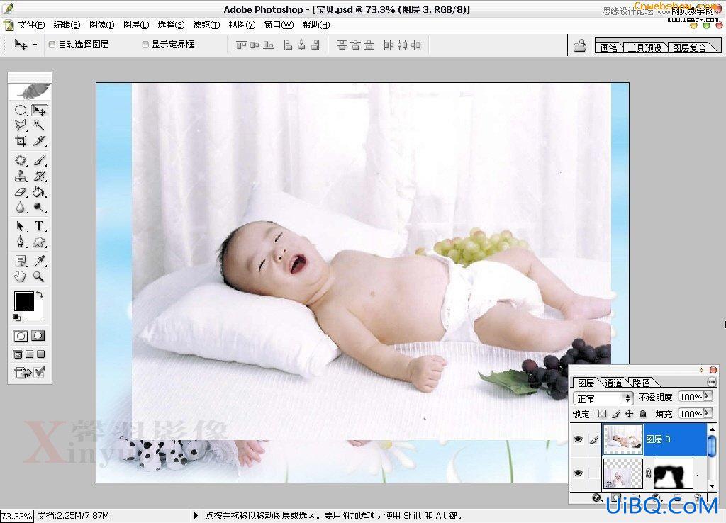This screenshot has width=726, height=523.
Task: Open the 工具预设 palette well tab
Action: (644, 47)
